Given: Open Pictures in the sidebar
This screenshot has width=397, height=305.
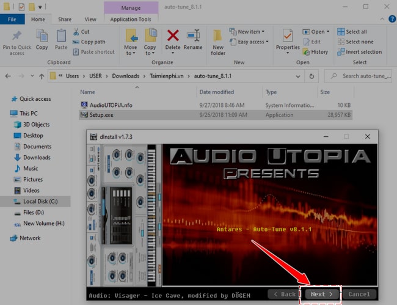Looking at the screenshot, I should pyautogui.click(x=28, y=179).
